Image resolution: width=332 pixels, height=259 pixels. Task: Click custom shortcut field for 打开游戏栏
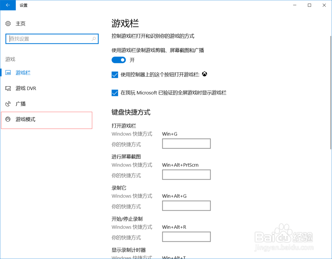click(x=186, y=144)
